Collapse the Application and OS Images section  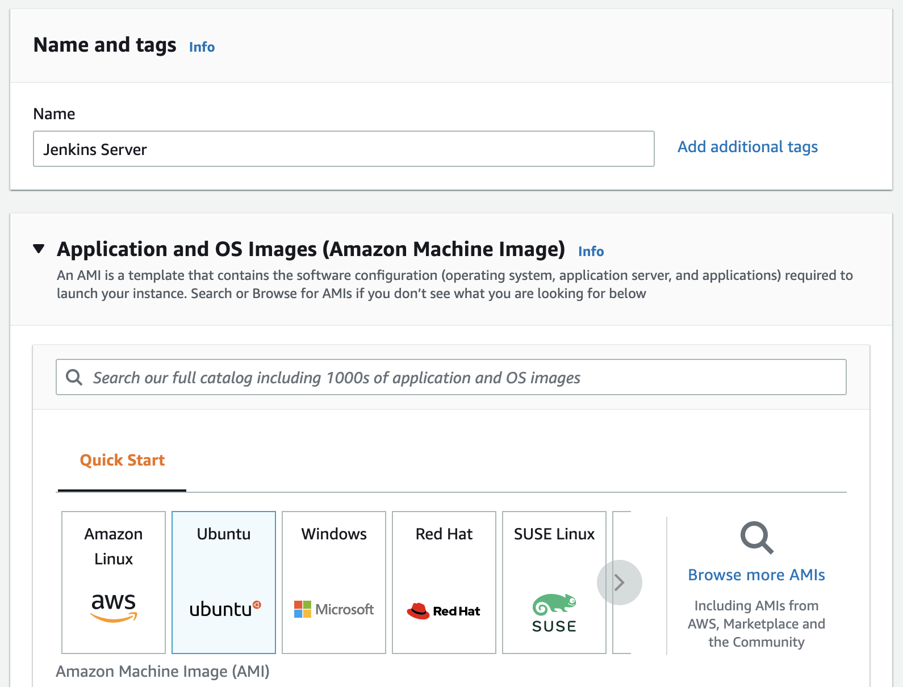click(x=39, y=249)
